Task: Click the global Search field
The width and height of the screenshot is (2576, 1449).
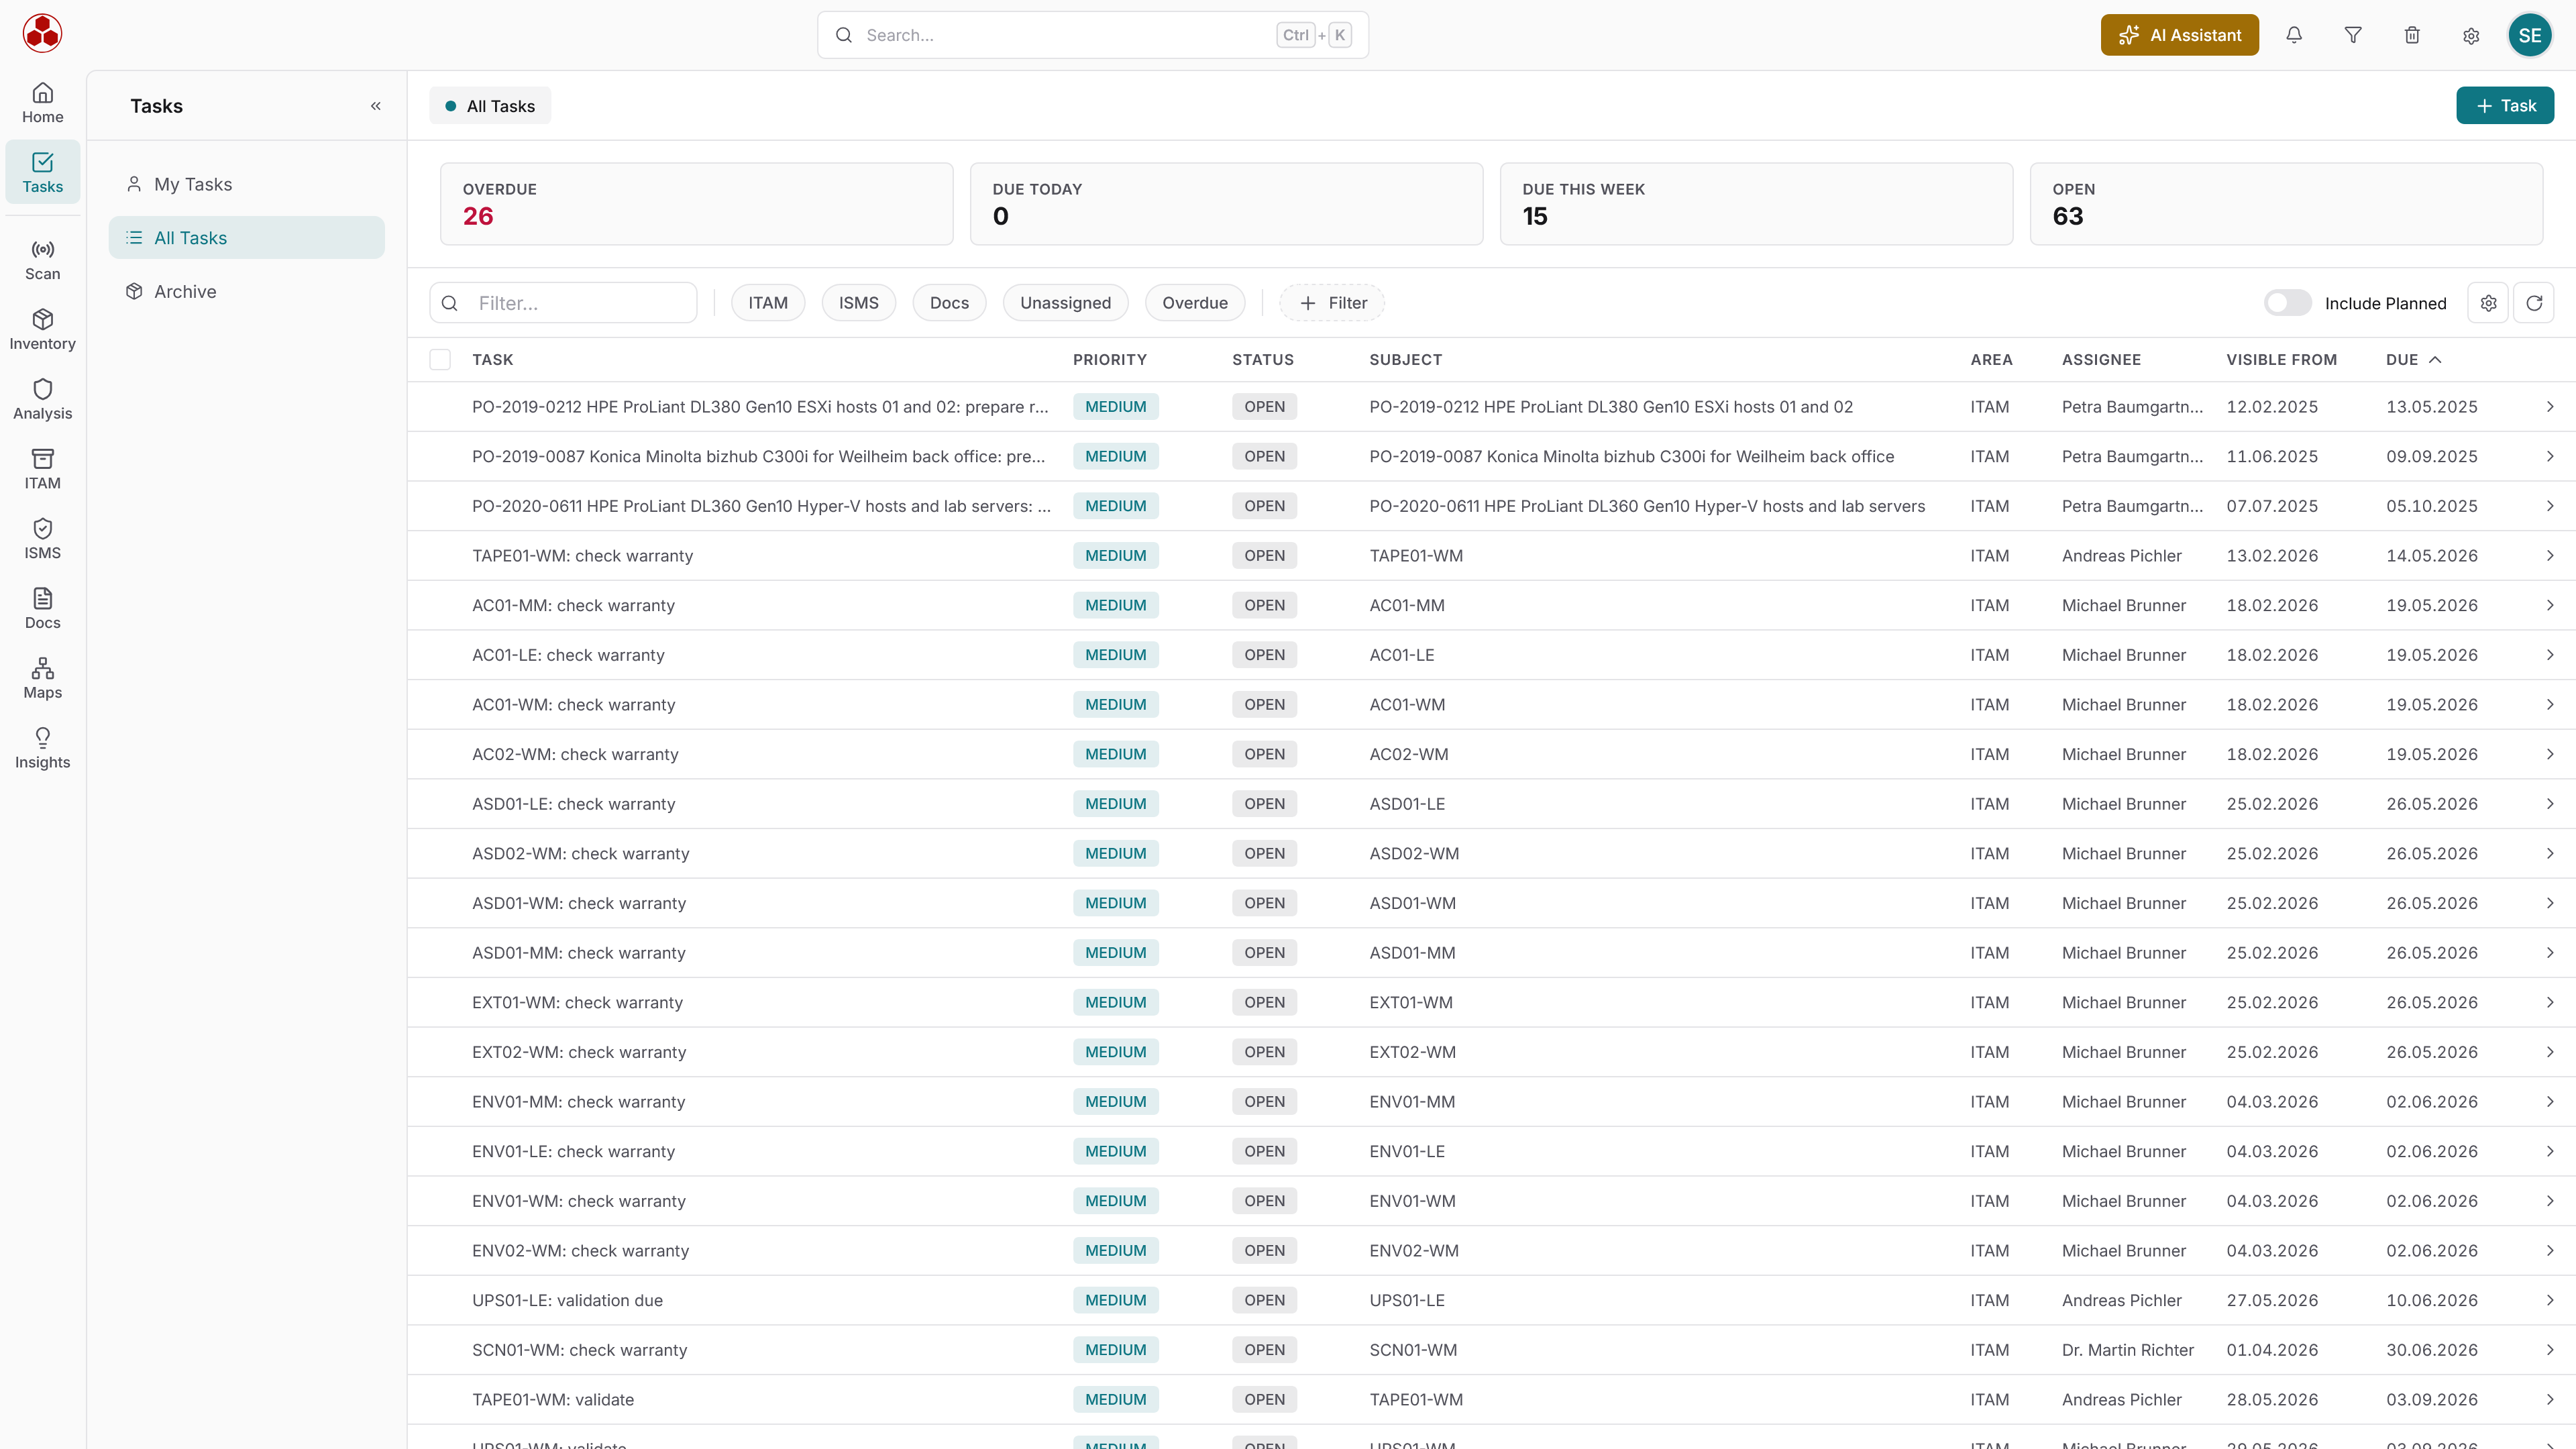Action: (x=1093, y=35)
